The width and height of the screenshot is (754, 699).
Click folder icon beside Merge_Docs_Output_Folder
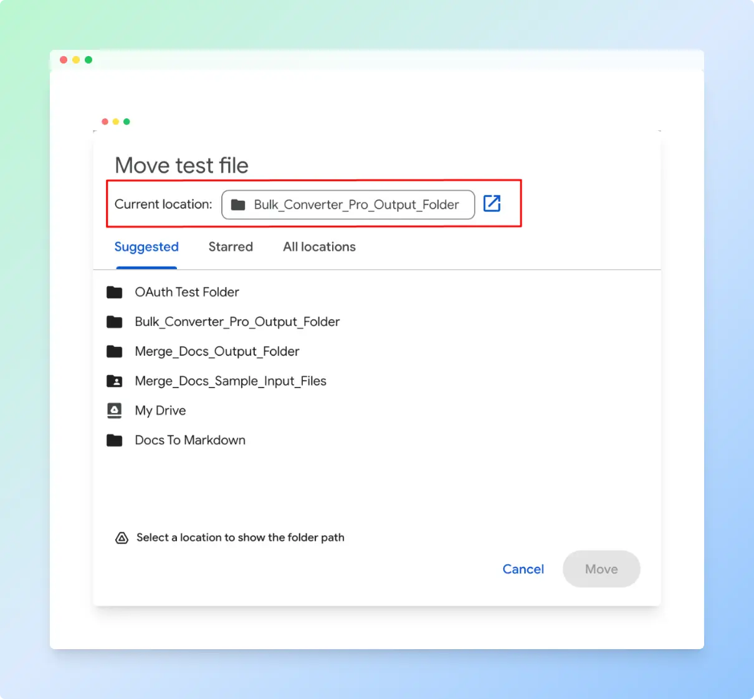point(115,351)
